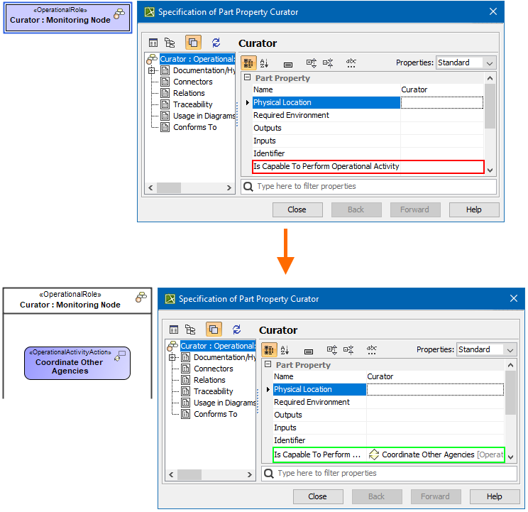Viewport: 528px width, 512px height.
Task: Click the tree view icon in bottom dialog
Action: (190, 329)
